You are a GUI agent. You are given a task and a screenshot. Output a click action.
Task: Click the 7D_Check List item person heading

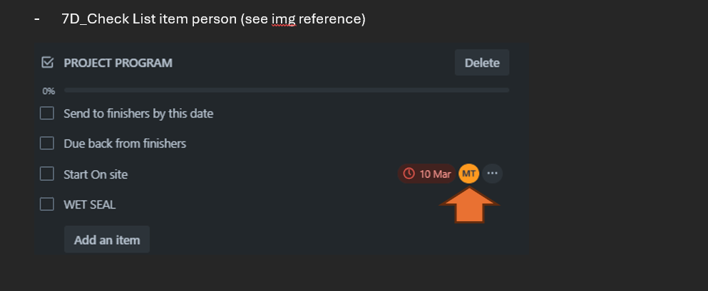click(213, 19)
